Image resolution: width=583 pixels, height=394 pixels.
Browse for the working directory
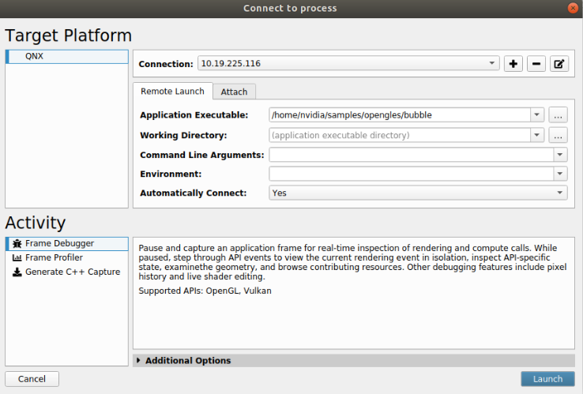[x=559, y=135]
